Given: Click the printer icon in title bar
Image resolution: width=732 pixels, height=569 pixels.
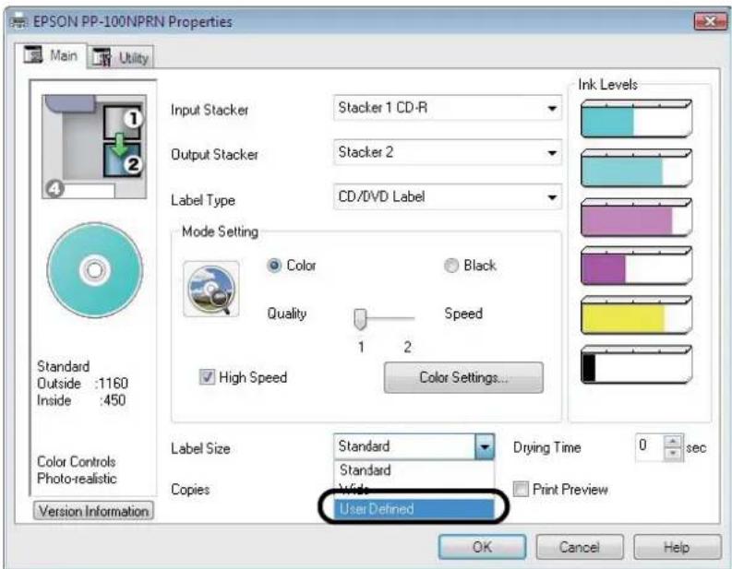Looking at the screenshot, I should 18,21.
